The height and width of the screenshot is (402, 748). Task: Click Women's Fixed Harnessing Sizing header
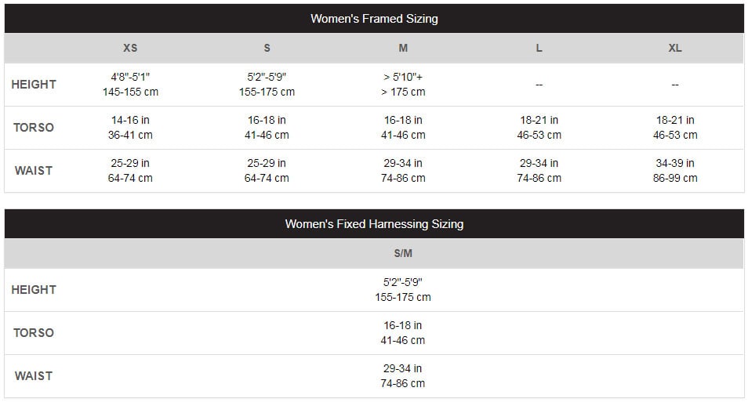tap(374, 224)
